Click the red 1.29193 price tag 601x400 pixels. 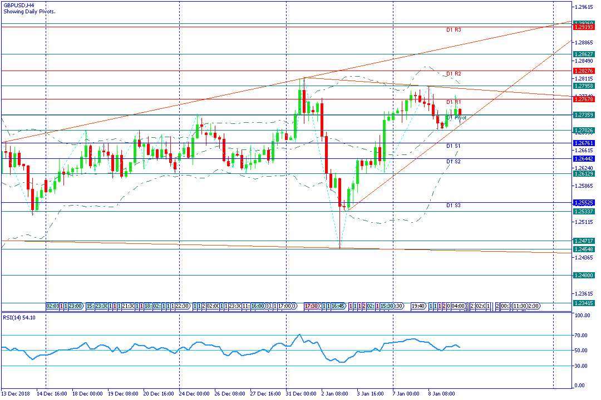tap(584, 27)
